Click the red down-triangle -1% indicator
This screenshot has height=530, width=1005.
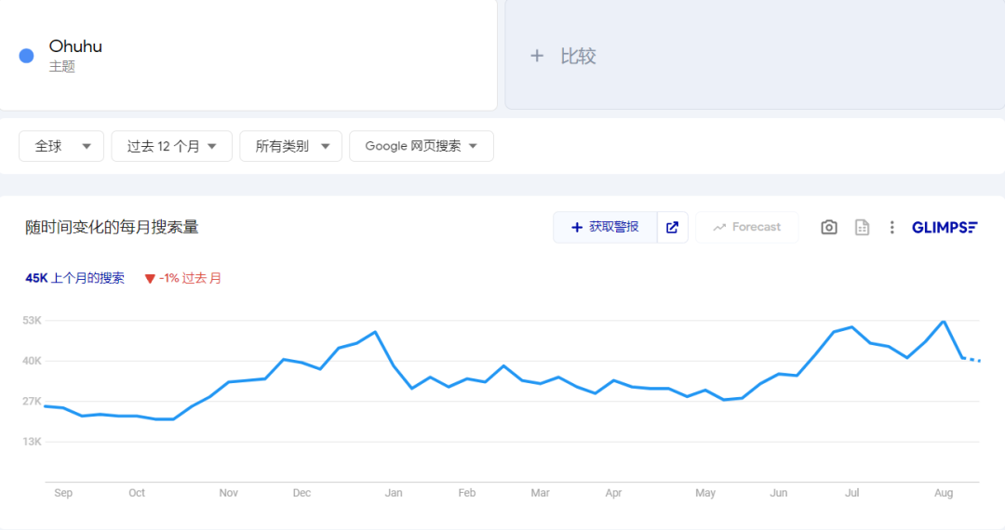pyautogui.click(x=150, y=278)
